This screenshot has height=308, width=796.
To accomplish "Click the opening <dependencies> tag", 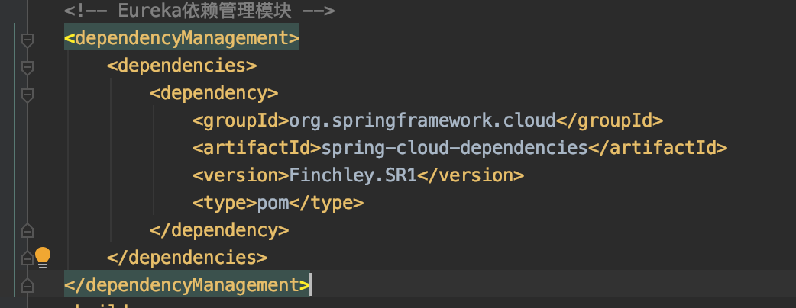I will click(182, 66).
